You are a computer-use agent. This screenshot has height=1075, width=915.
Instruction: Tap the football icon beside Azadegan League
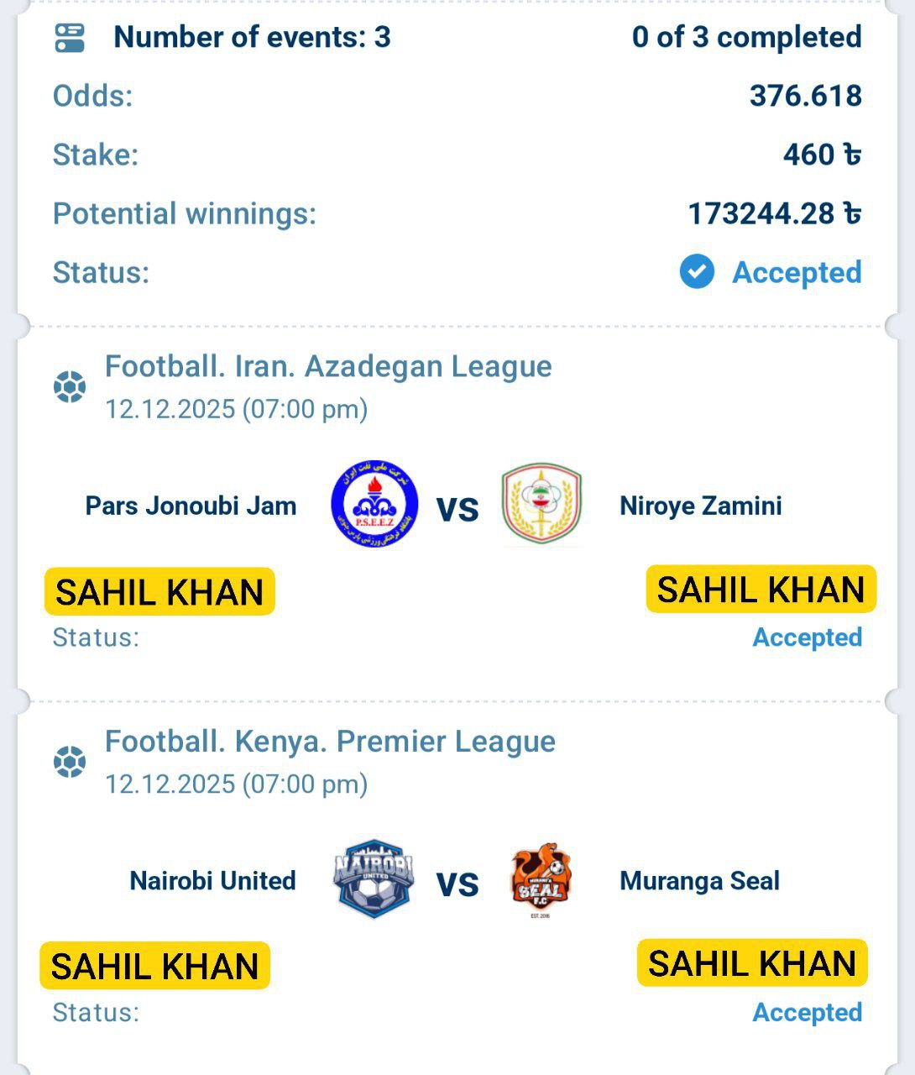pyautogui.click(x=70, y=387)
